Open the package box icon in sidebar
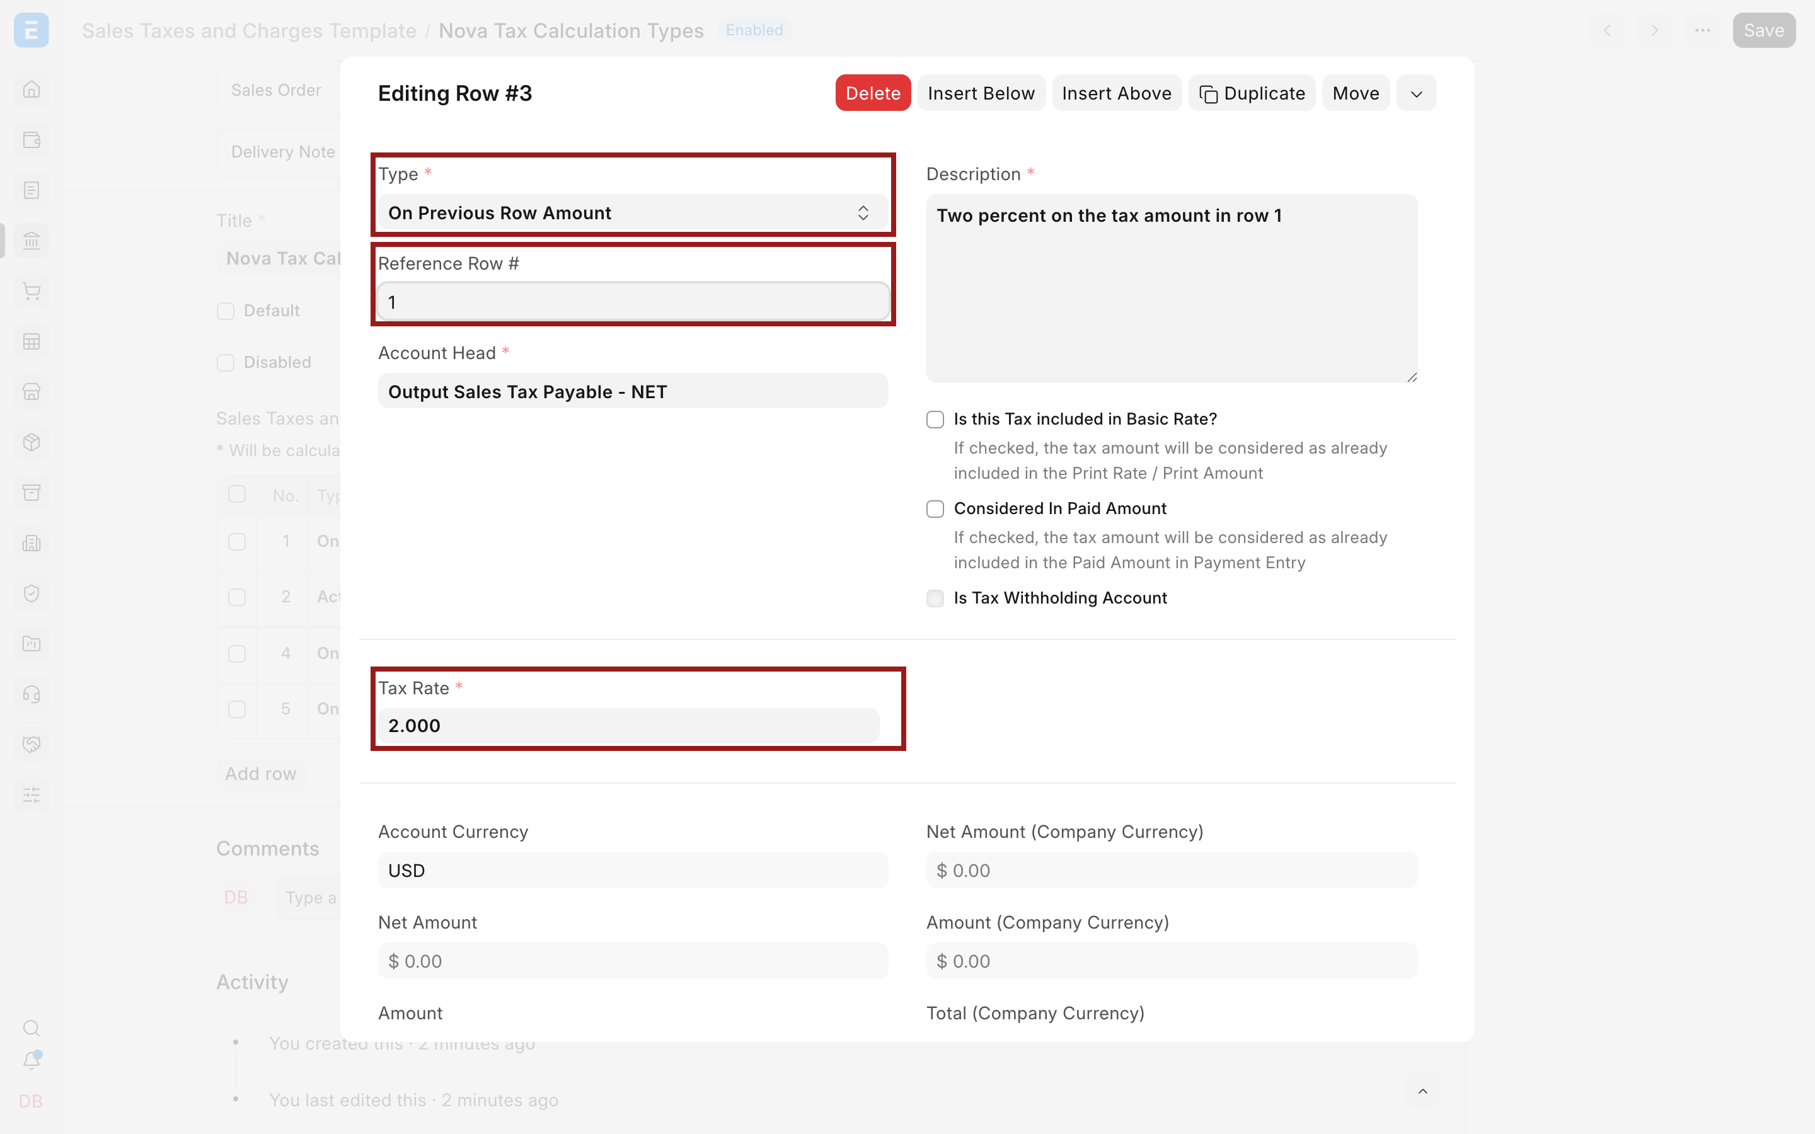The height and width of the screenshot is (1134, 1815). [x=32, y=442]
